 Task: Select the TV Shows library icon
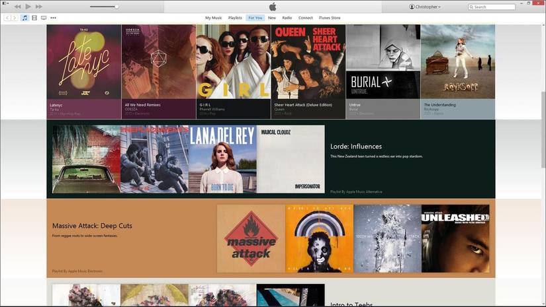44,18
